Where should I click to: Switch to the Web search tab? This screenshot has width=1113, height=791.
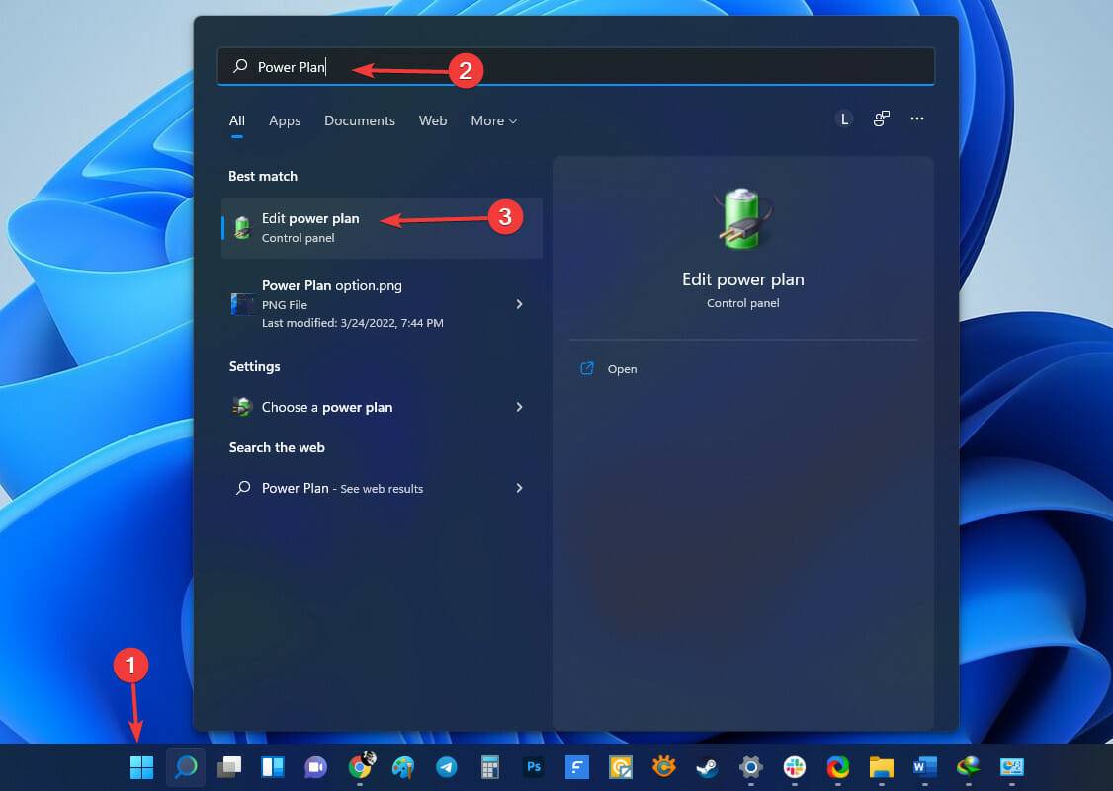pos(432,120)
